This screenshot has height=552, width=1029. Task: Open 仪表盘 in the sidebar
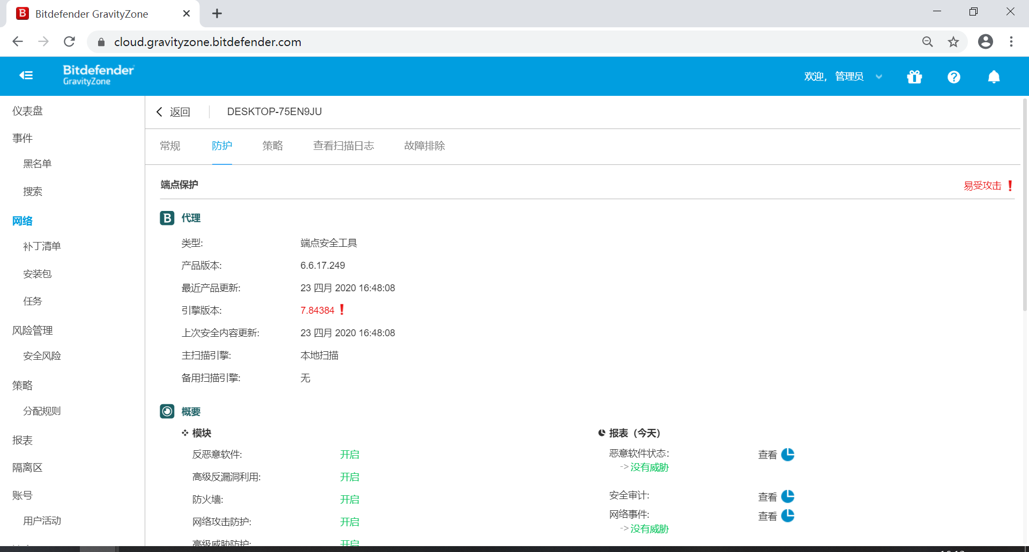[27, 111]
